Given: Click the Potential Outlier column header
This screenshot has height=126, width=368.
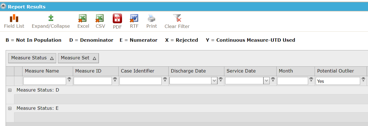Looking at the screenshot, I should 340,71.
